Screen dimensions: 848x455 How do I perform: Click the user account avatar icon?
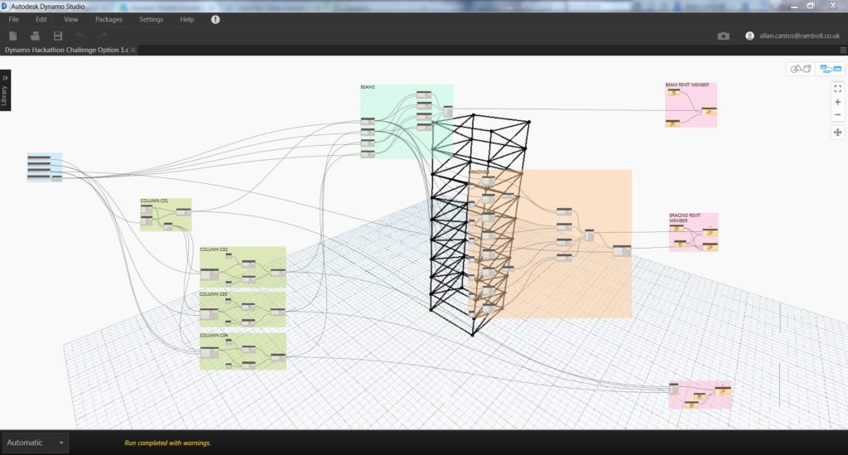tap(749, 36)
